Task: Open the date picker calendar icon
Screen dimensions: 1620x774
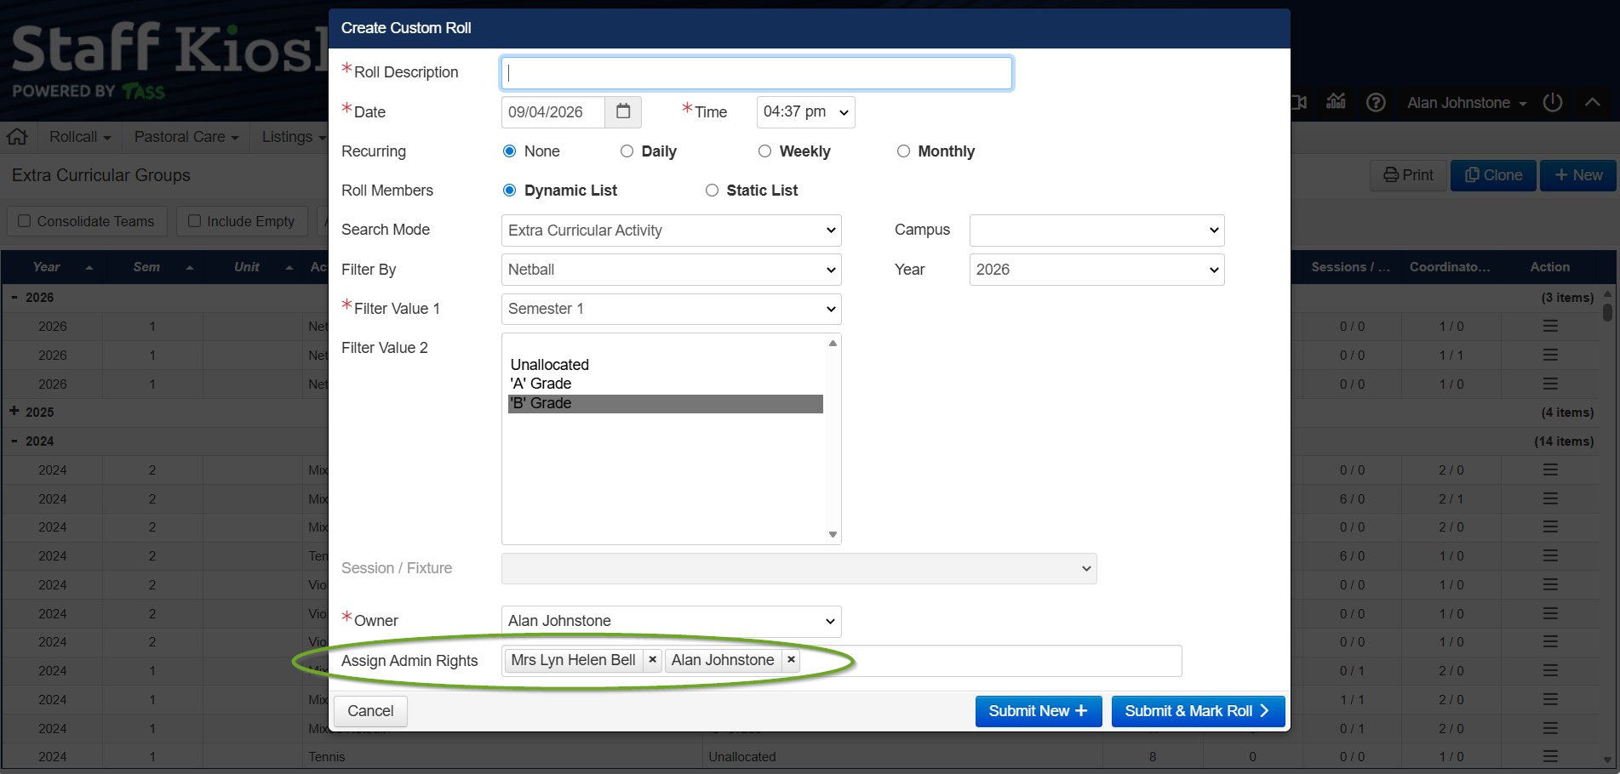Action: 623,111
